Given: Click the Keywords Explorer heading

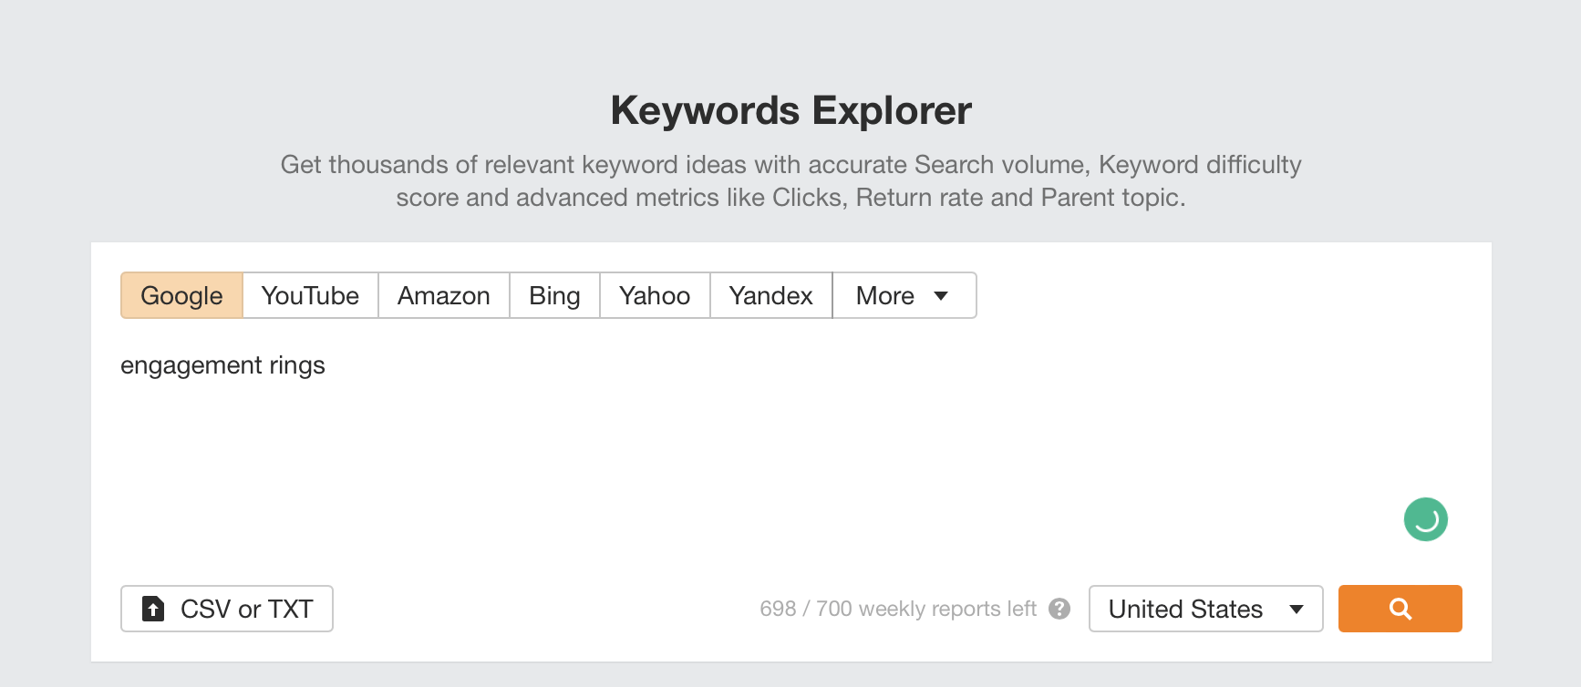Looking at the screenshot, I should 790,109.
